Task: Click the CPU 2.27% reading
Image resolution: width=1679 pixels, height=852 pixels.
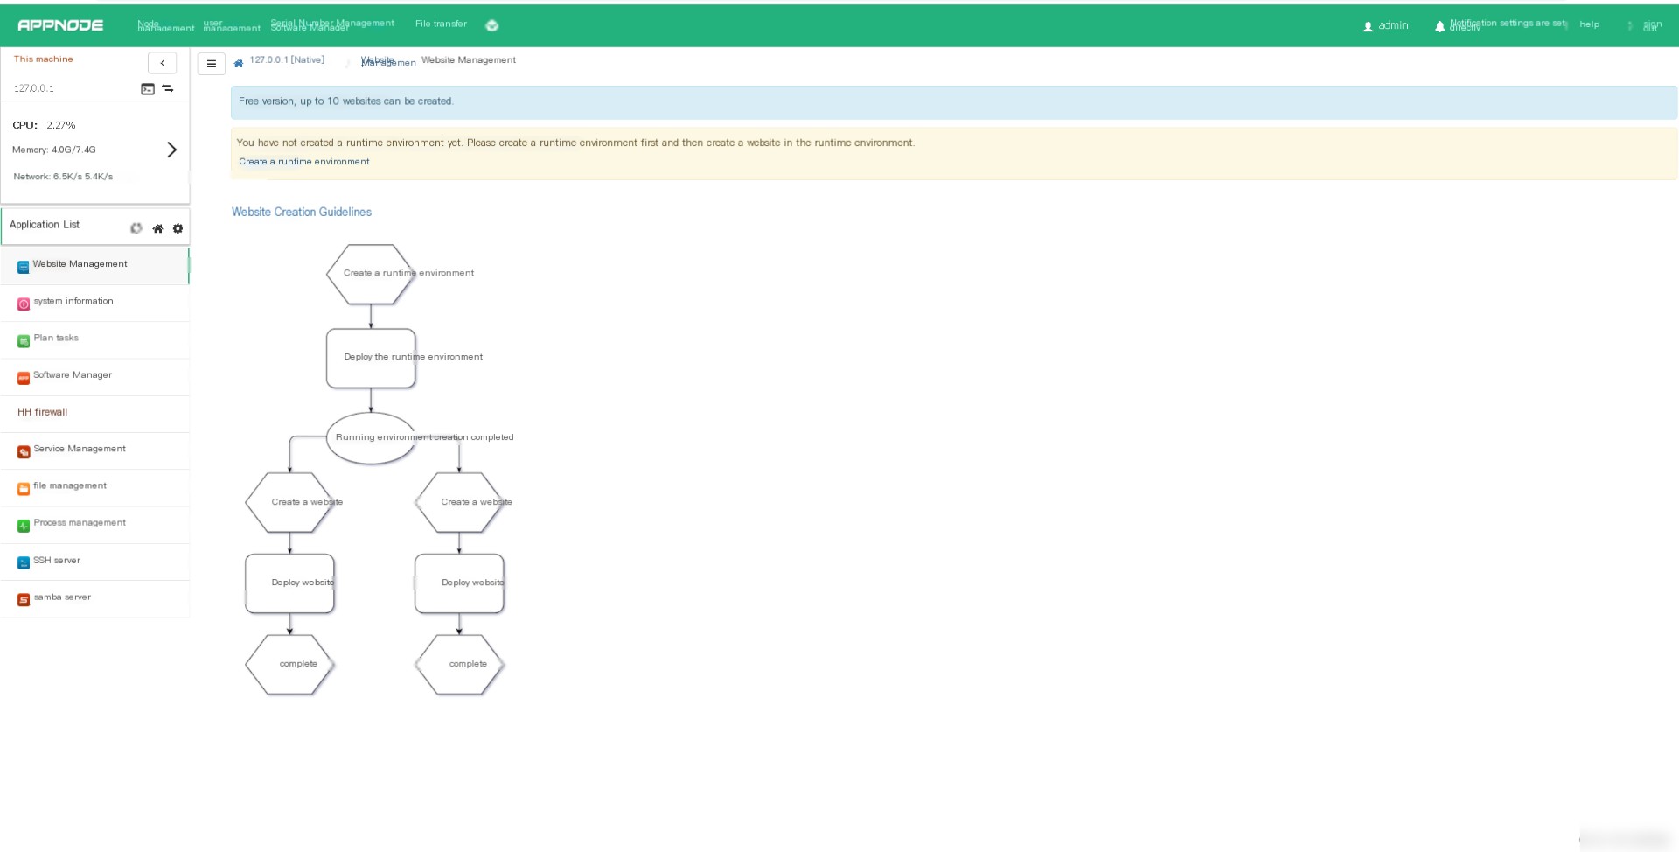Action: point(44,125)
